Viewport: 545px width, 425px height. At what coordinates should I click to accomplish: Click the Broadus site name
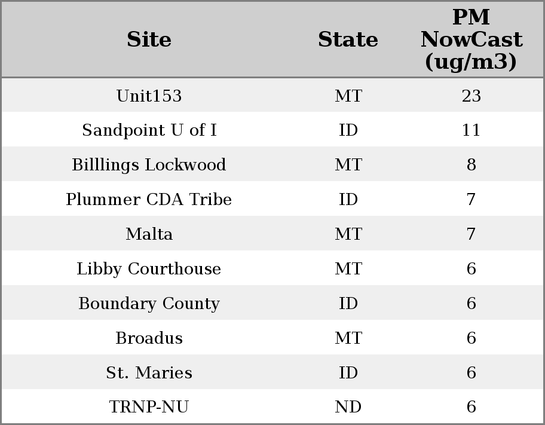tap(149, 338)
